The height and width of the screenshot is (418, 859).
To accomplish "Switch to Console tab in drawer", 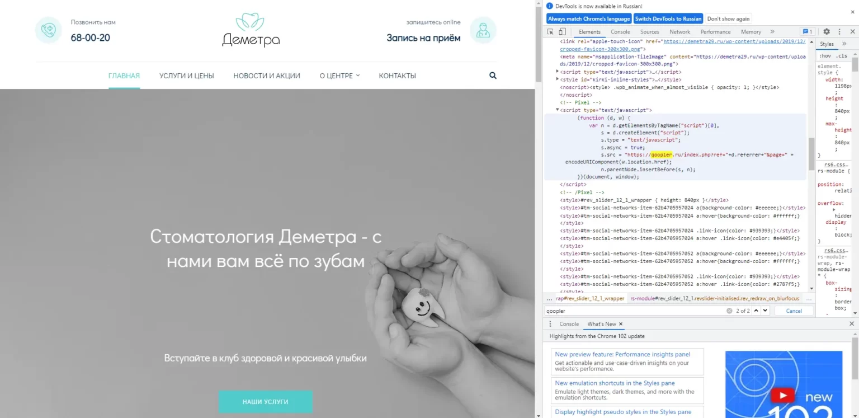I will [x=569, y=324].
